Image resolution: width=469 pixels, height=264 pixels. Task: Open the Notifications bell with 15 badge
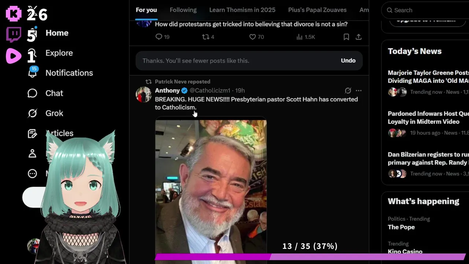pyautogui.click(x=33, y=73)
